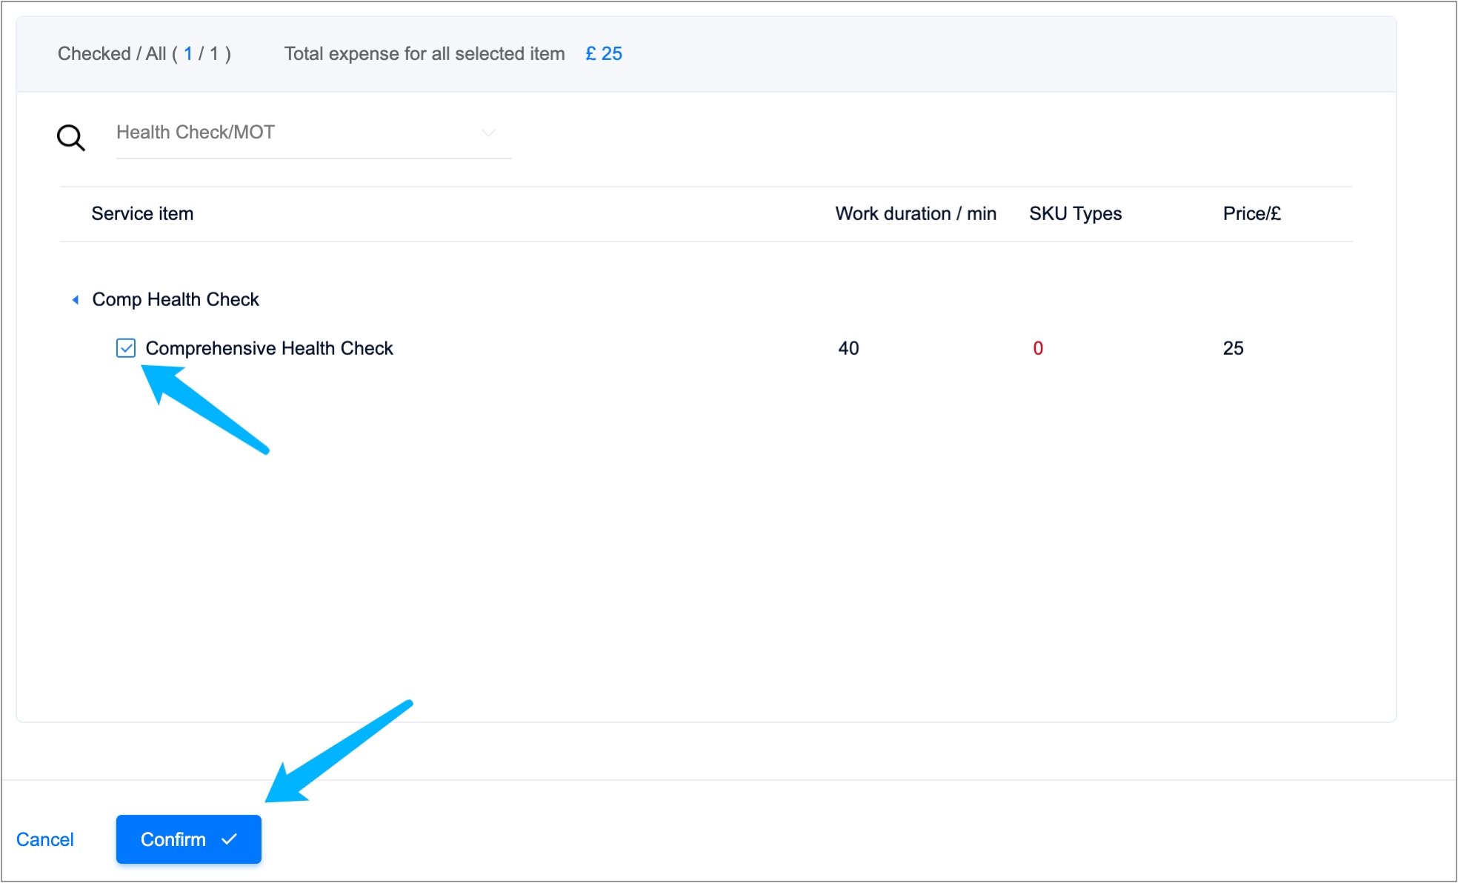Viewport: 1458px width, 883px height.
Task: Click the checkmark icon inside Confirm
Action: (229, 839)
